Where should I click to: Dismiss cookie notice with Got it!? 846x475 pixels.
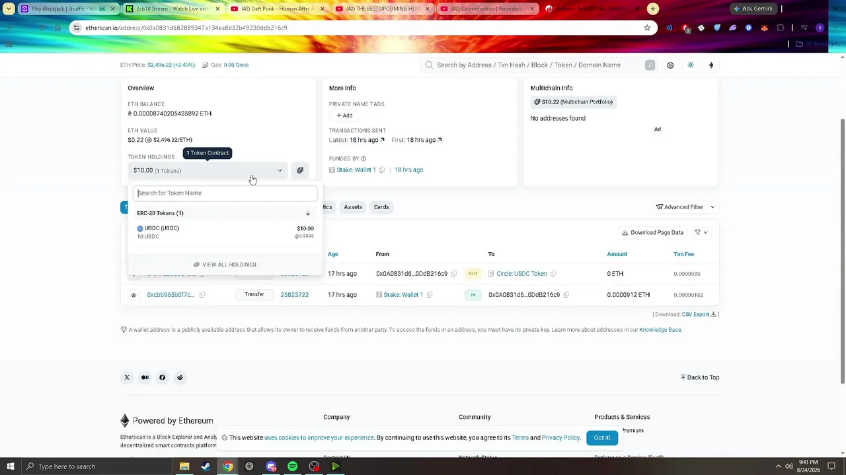point(602,438)
